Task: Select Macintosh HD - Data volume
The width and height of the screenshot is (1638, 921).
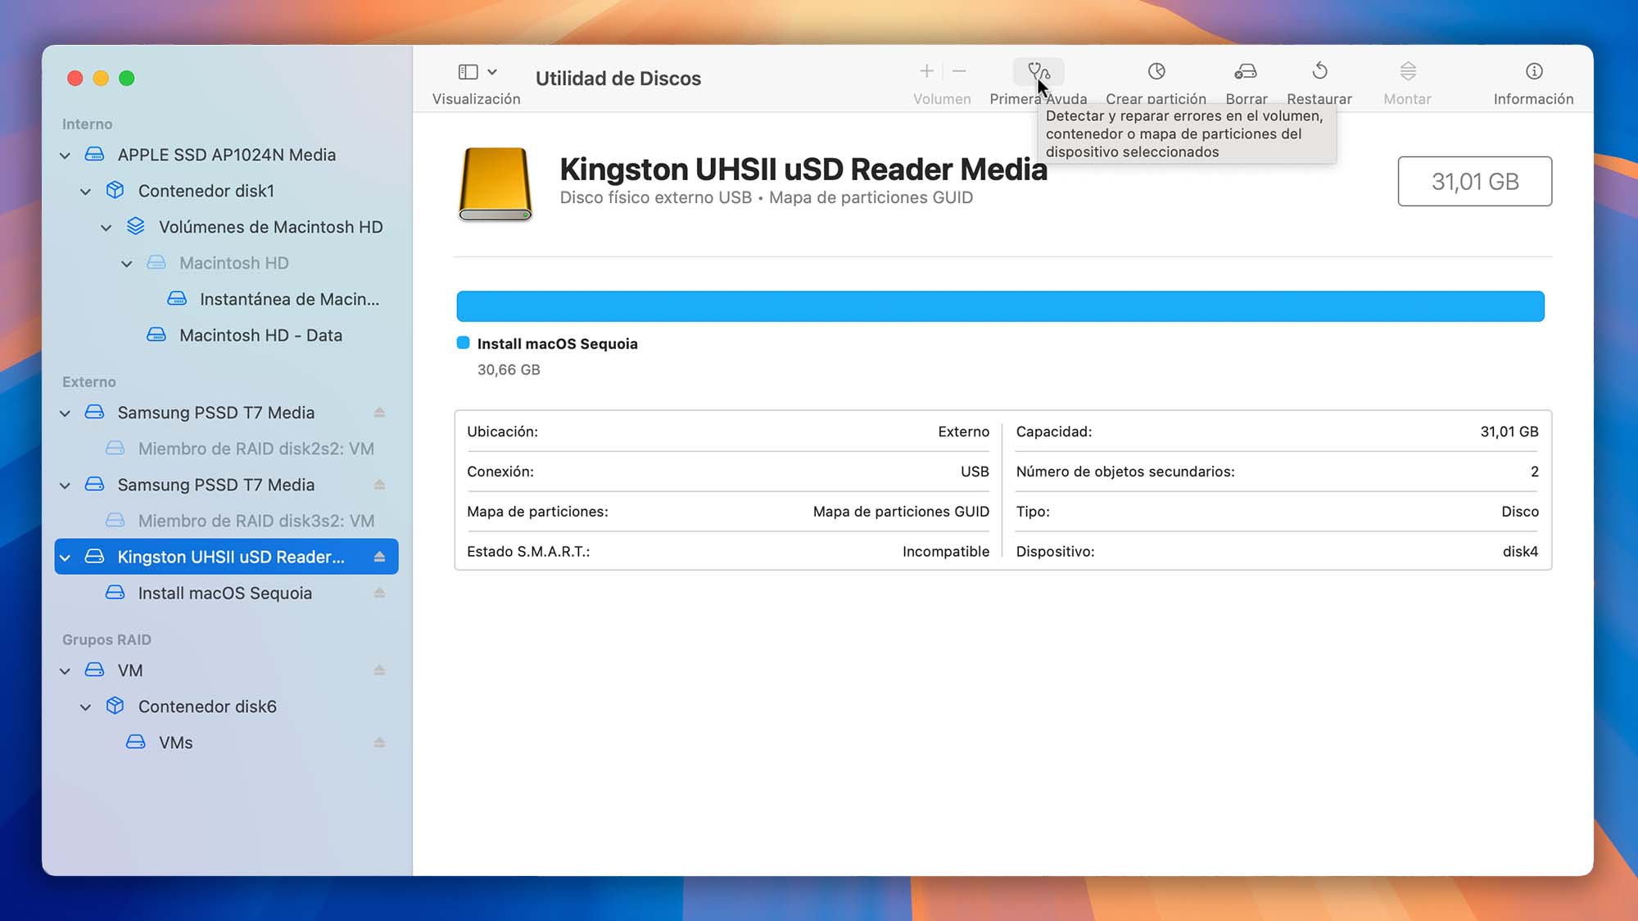Action: (226, 335)
